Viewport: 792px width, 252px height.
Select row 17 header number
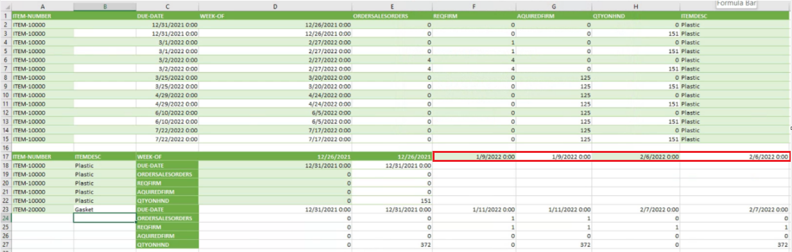[6, 156]
